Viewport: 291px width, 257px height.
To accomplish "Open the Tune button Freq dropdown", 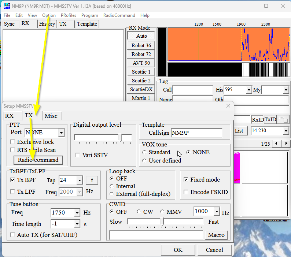I will (77, 213).
